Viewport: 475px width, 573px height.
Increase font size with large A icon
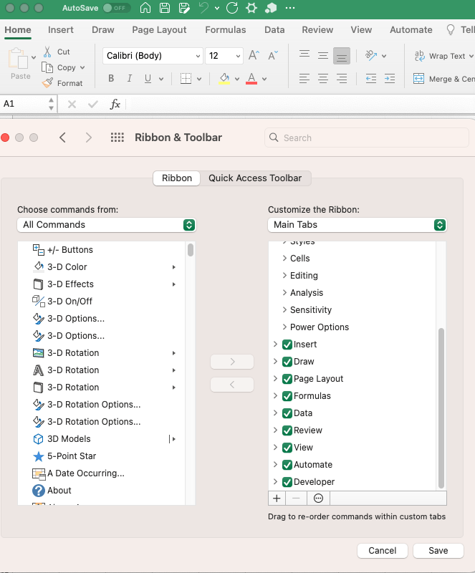coord(254,56)
